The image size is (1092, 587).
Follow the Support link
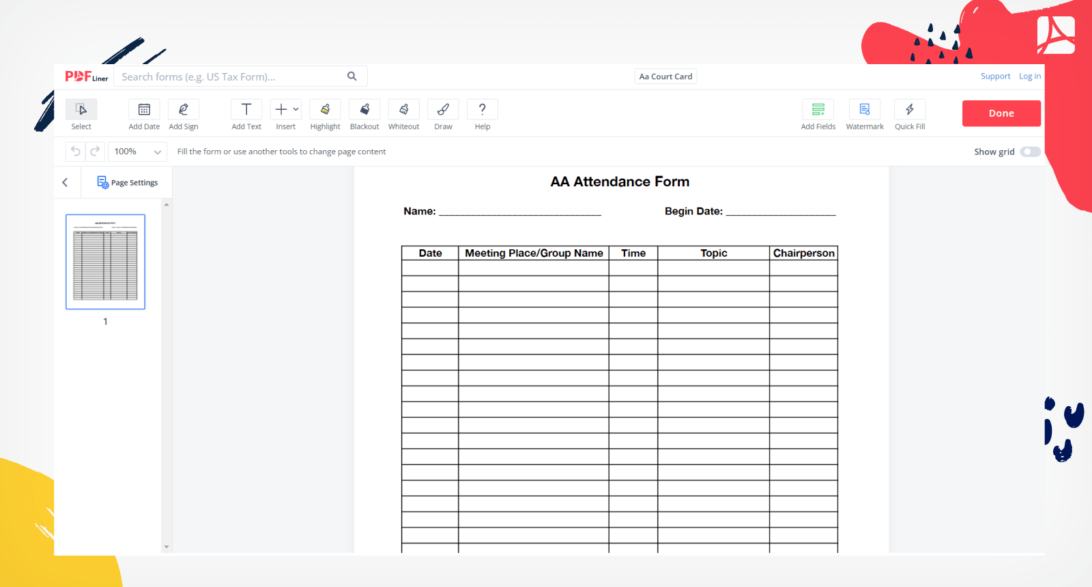[995, 76]
